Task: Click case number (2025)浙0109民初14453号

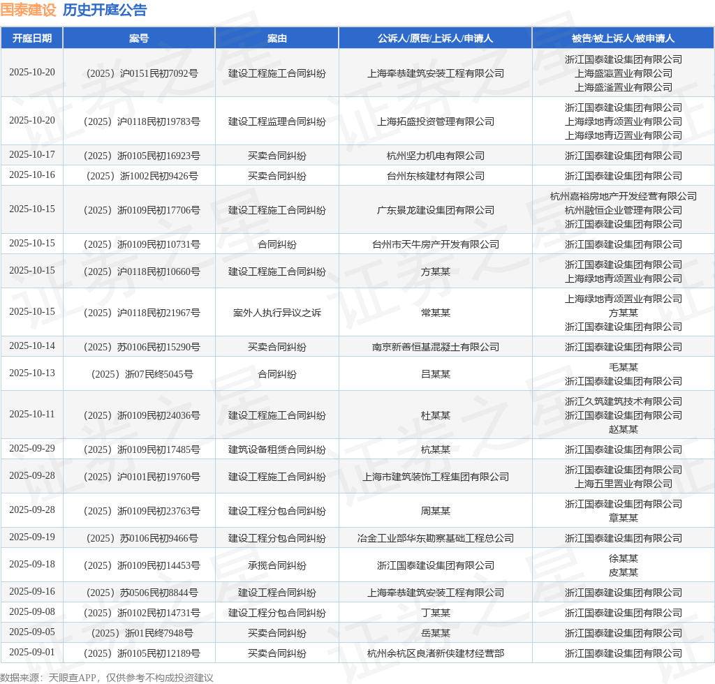Action: click(x=142, y=565)
